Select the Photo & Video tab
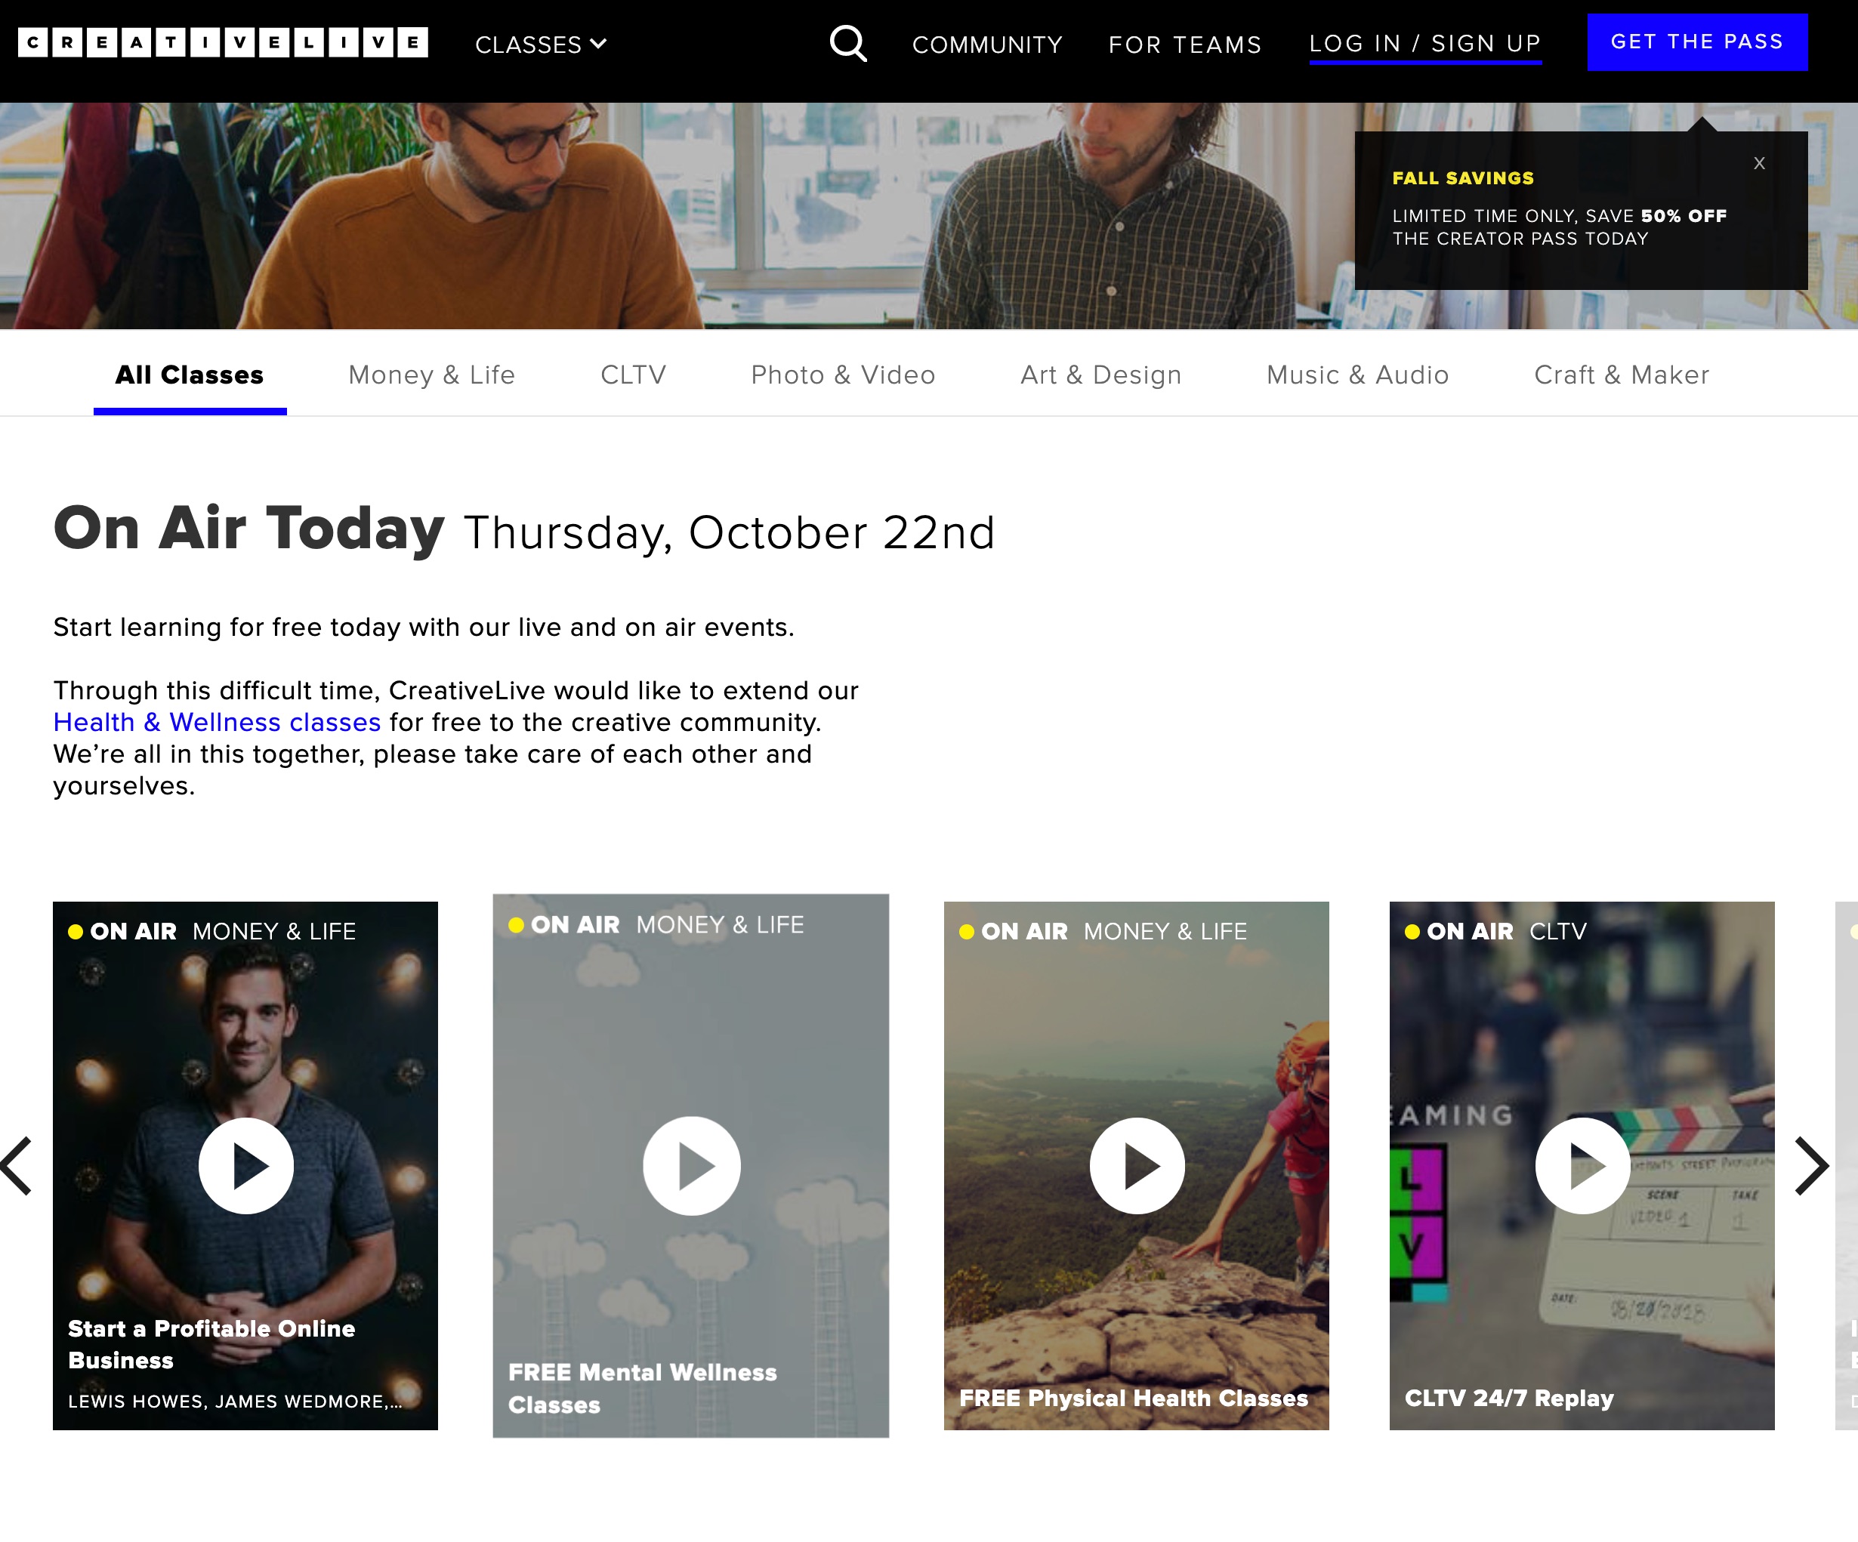The width and height of the screenshot is (1858, 1542). (843, 374)
